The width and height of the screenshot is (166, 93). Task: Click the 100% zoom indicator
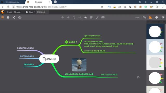tap(137, 18)
